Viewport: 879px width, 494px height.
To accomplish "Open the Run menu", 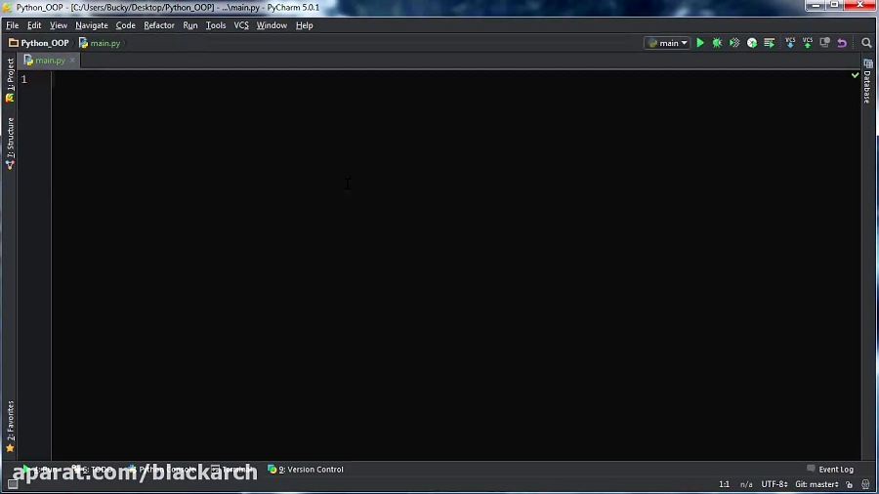I will (x=190, y=25).
